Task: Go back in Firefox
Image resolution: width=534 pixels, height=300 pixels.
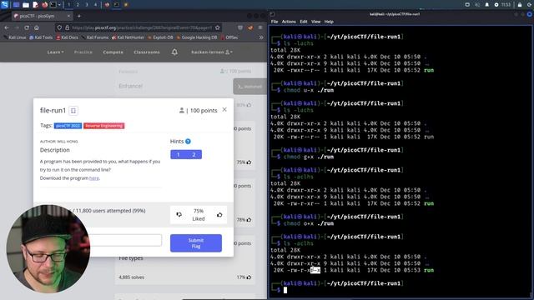Action: pyautogui.click(x=7, y=27)
